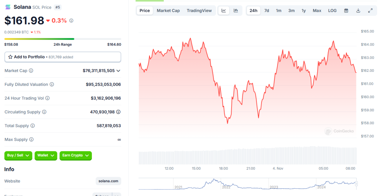Click info icon next to Circulating Supply value
This screenshot has height=196, width=383.
pos(118,112)
